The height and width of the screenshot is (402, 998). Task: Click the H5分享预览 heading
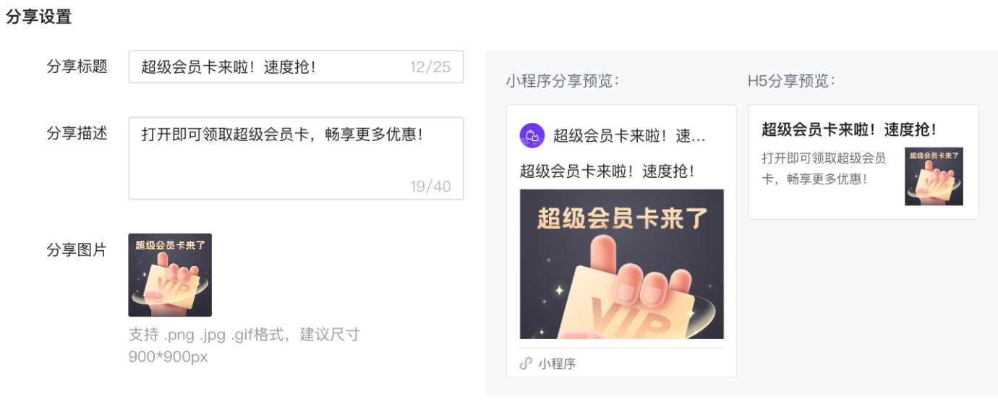791,81
